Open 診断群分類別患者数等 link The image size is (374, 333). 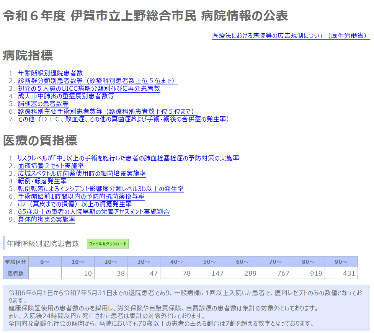coord(98,81)
